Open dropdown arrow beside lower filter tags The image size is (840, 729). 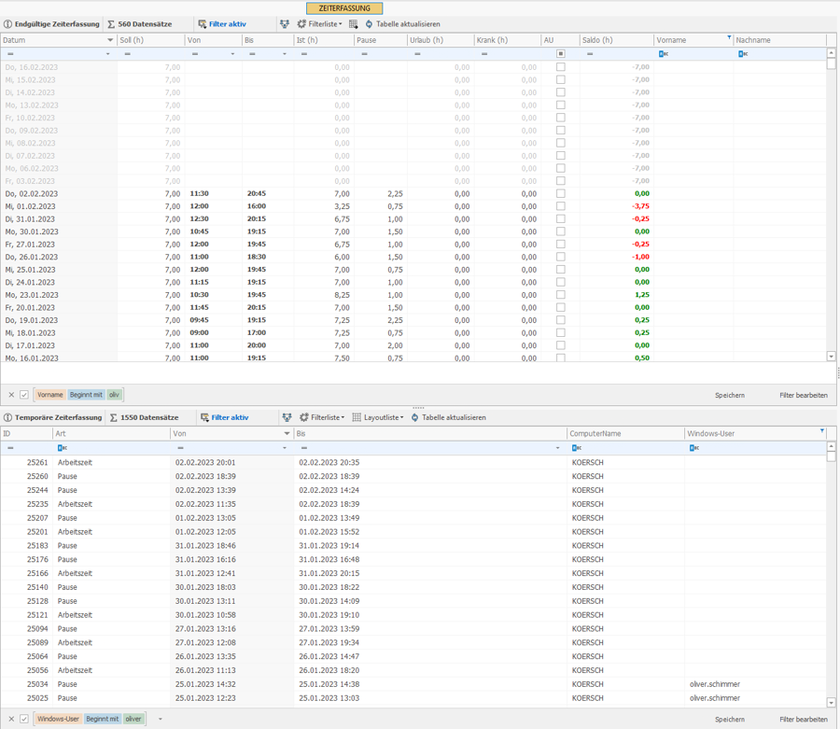pyautogui.click(x=161, y=720)
